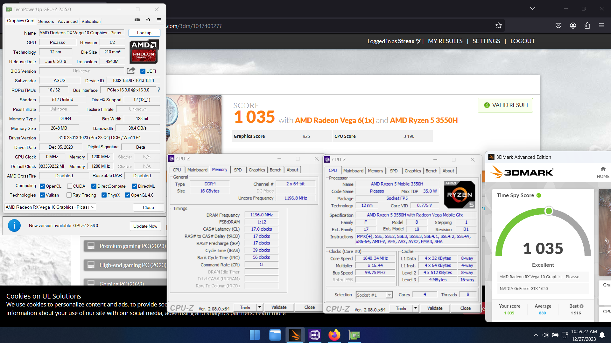This screenshot has width=611, height=343.
Task: Open the volume speaker tray icon
Action: (545, 335)
